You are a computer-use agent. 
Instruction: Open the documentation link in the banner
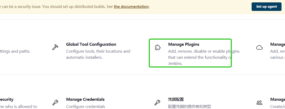click(131, 7)
